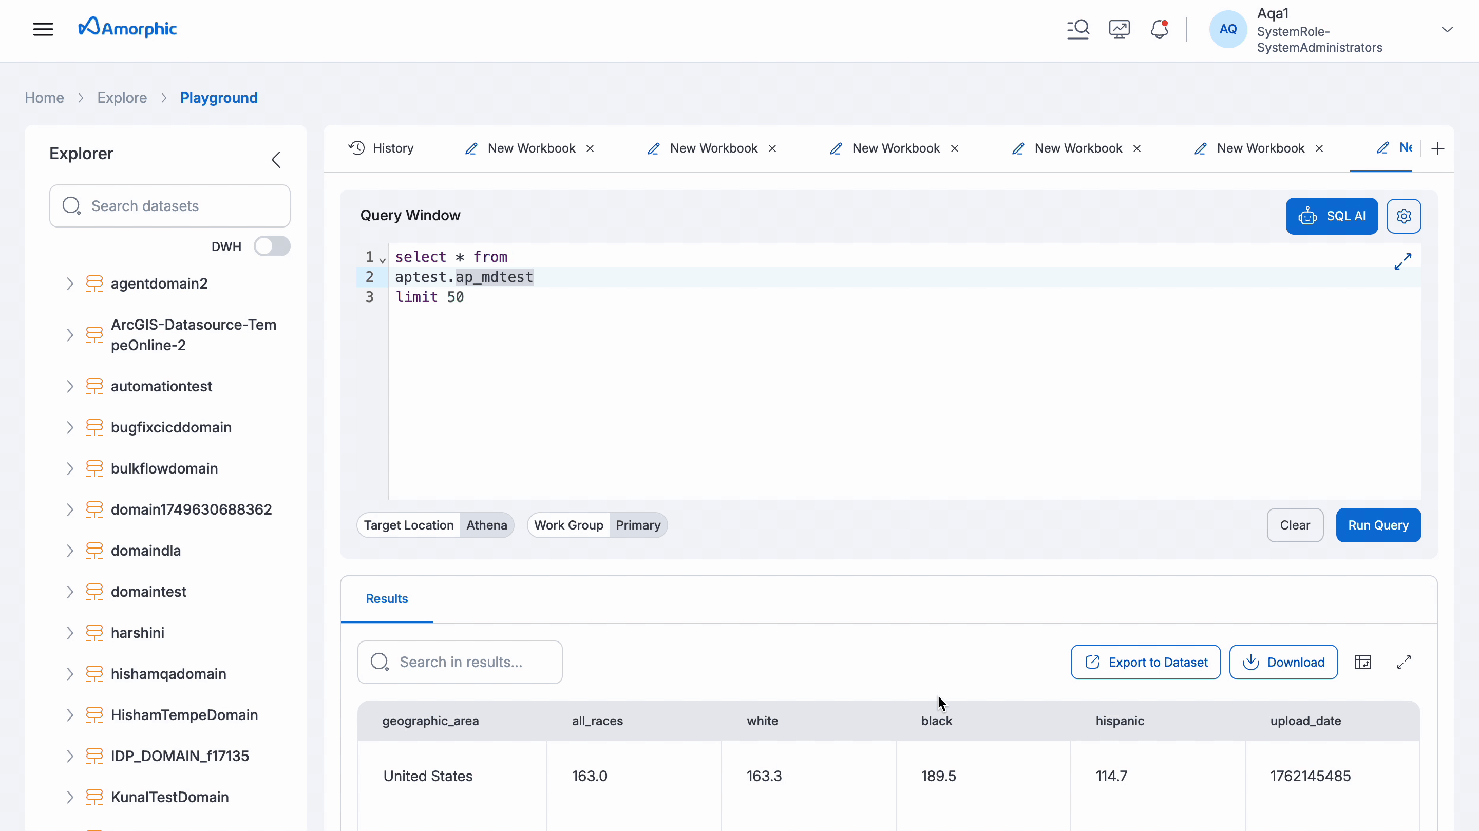
Task: Open notifications bell
Action: point(1159,29)
